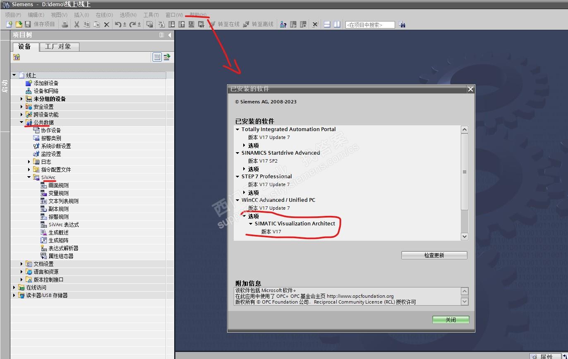Collapse the 线上 project root node
Image resolution: width=568 pixels, height=359 pixels.
coord(14,75)
